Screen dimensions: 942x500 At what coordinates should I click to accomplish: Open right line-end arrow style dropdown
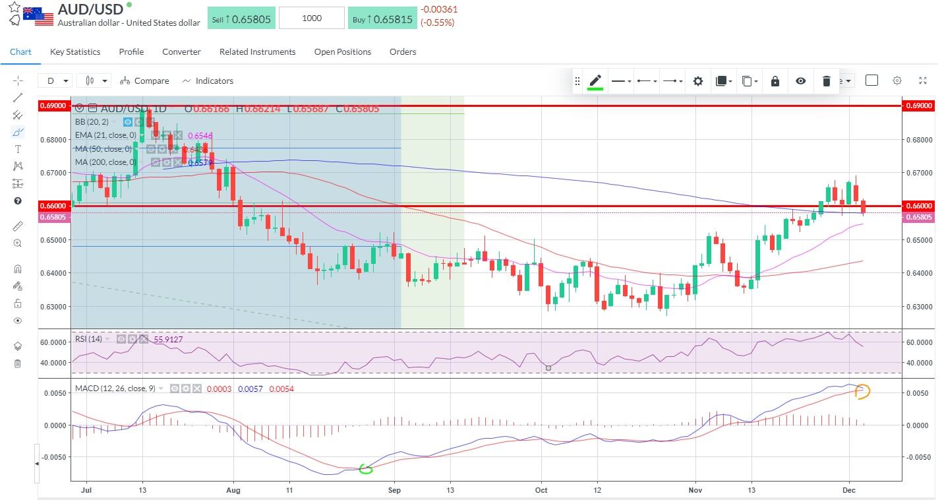pos(672,81)
